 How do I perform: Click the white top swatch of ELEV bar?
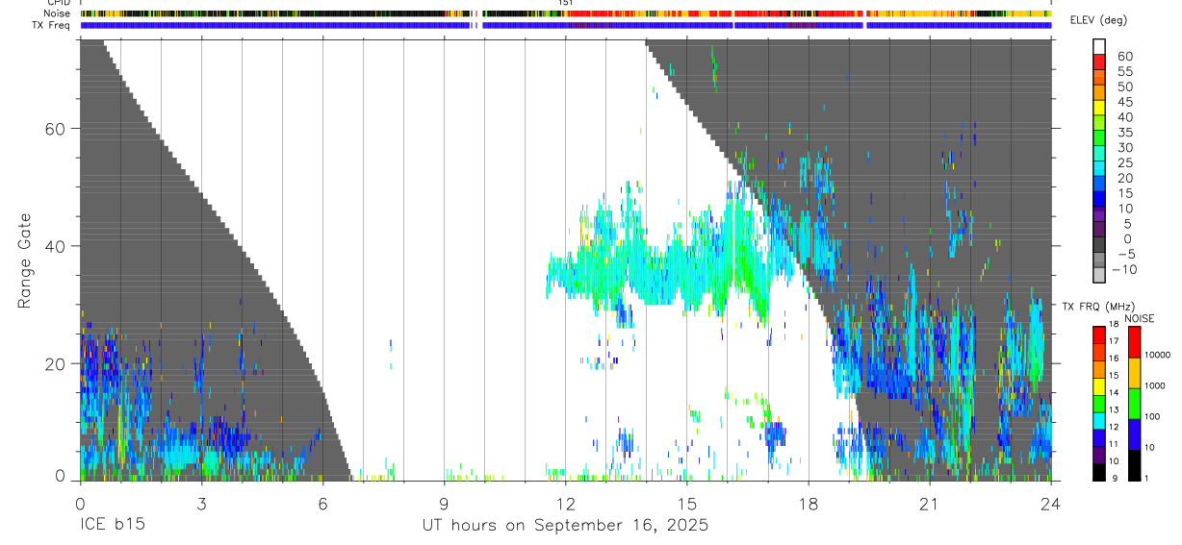(1098, 45)
